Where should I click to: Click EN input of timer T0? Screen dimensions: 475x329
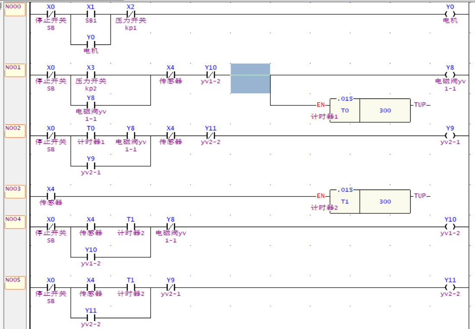point(321,105)
